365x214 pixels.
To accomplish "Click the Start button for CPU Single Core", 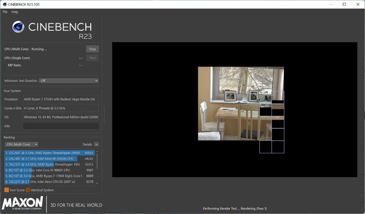I will pos(92,58).
